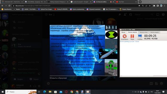
Task: Open the HOWTO Setting up oCam Sound link
Action: coord(129,42)
